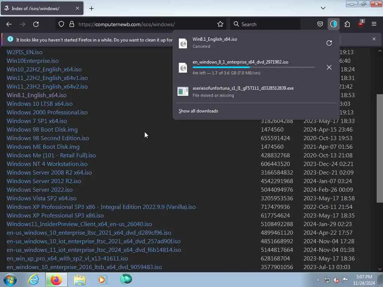
Task: Toggle the downloads panel toolbar button
Action: 334,24
